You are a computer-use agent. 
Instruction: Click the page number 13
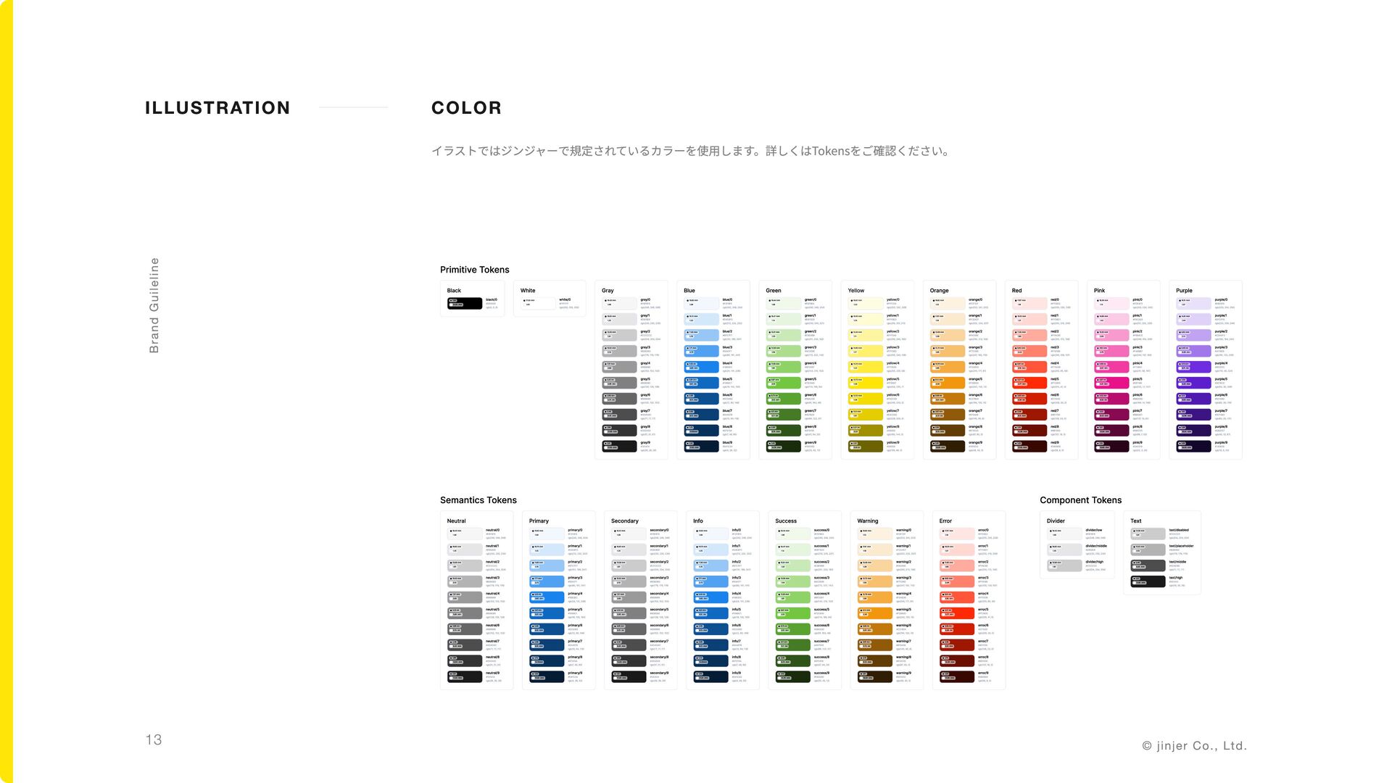pyautogui.click(x=154, y=739)
